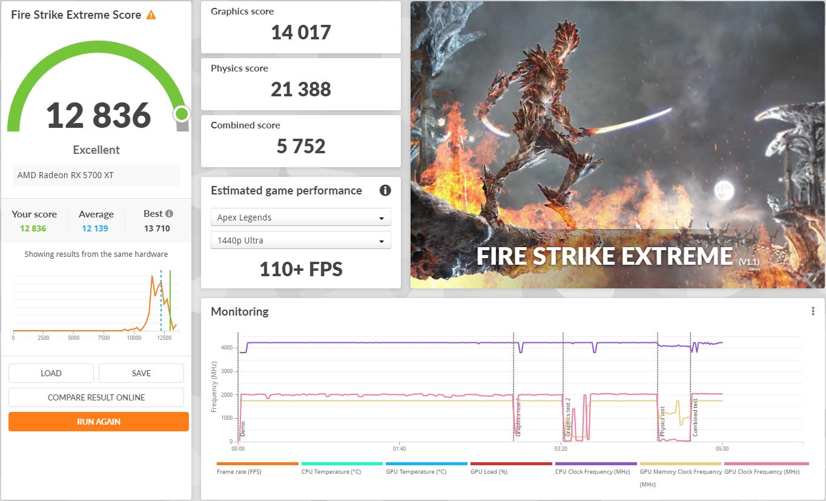This screenshot has height=501, width=826.
Task: Click the Graphics score value 14 017
Action: click(301, 32)
